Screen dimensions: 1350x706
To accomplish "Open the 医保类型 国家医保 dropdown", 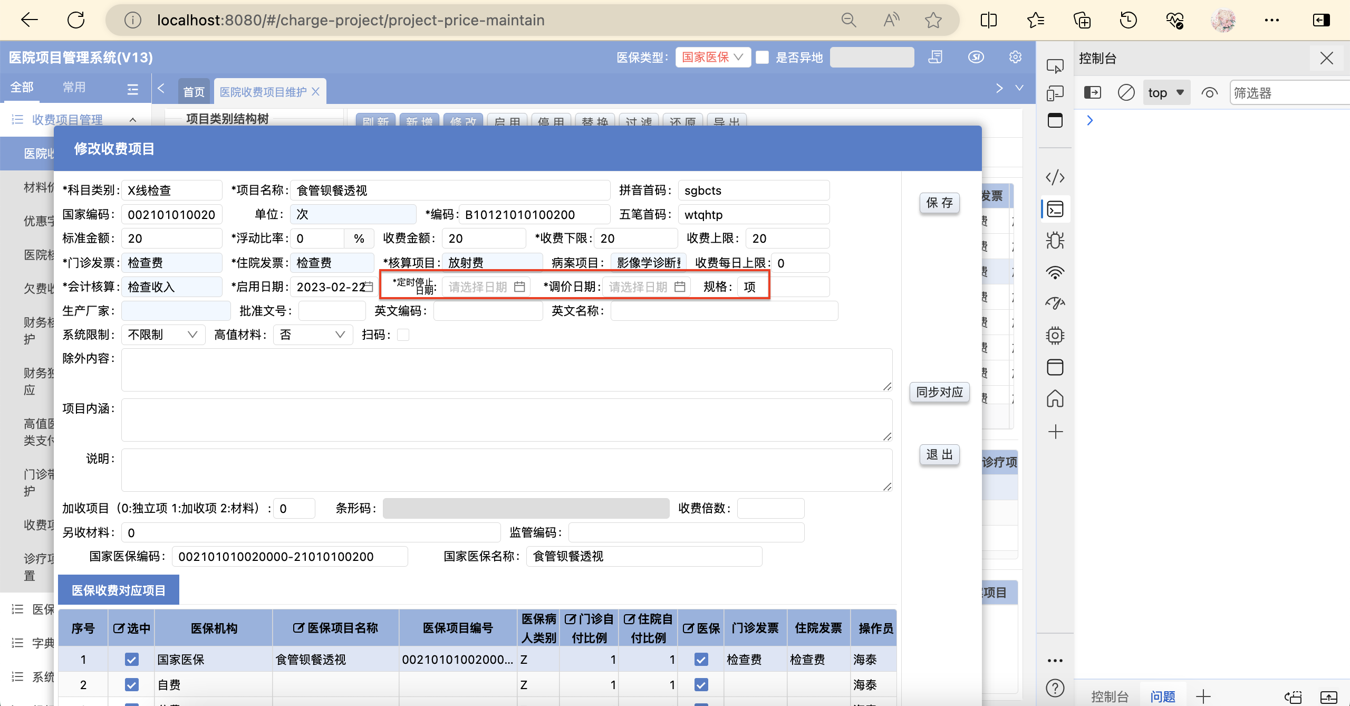I will tap(712, 57).
